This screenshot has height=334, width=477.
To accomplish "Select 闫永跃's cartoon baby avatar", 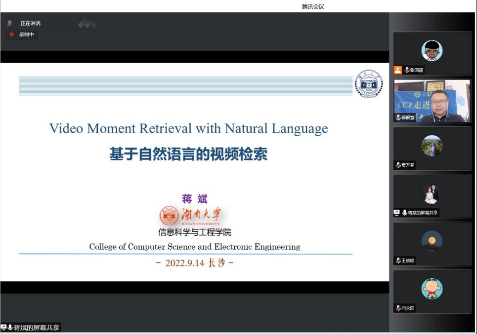I will pyautogui.click(x=432, y=289).
